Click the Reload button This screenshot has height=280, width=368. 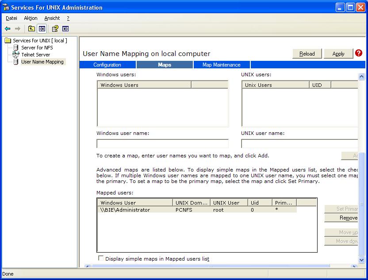tap(307, 54)
